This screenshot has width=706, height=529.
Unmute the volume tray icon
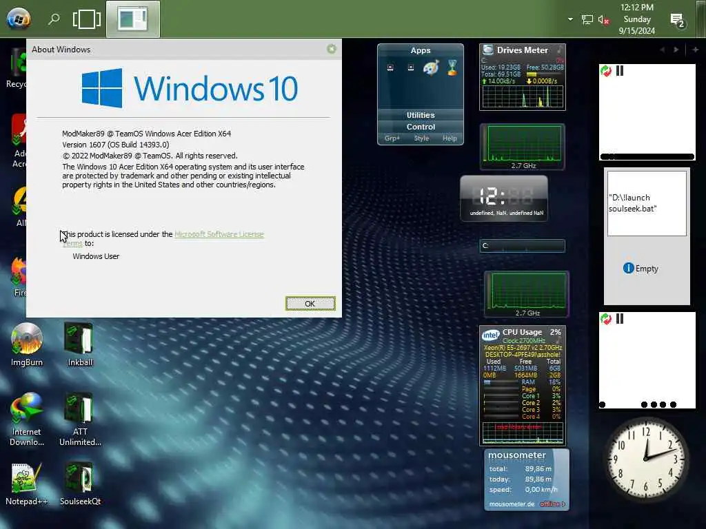[x=603, y=20]
